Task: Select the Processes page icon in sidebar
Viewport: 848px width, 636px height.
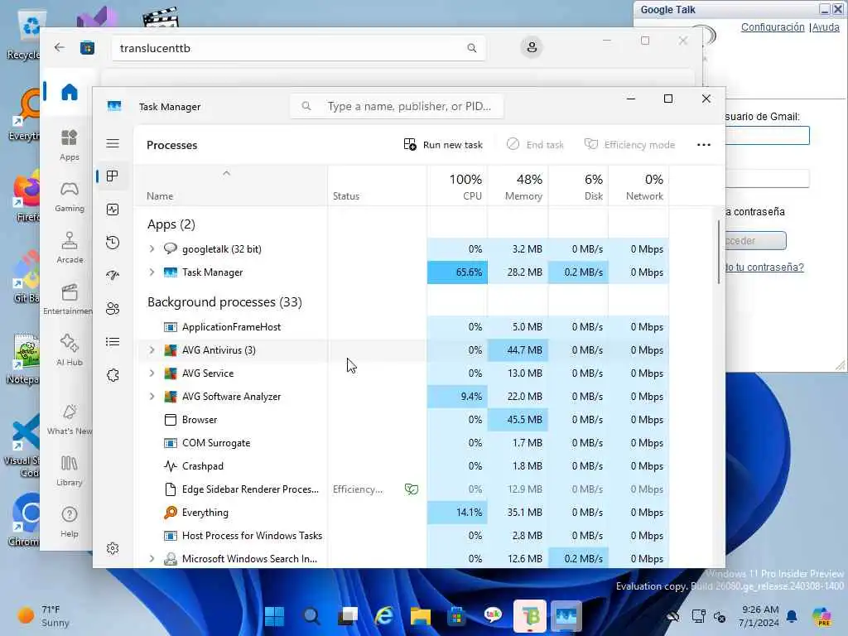Action: pos(113,176)
